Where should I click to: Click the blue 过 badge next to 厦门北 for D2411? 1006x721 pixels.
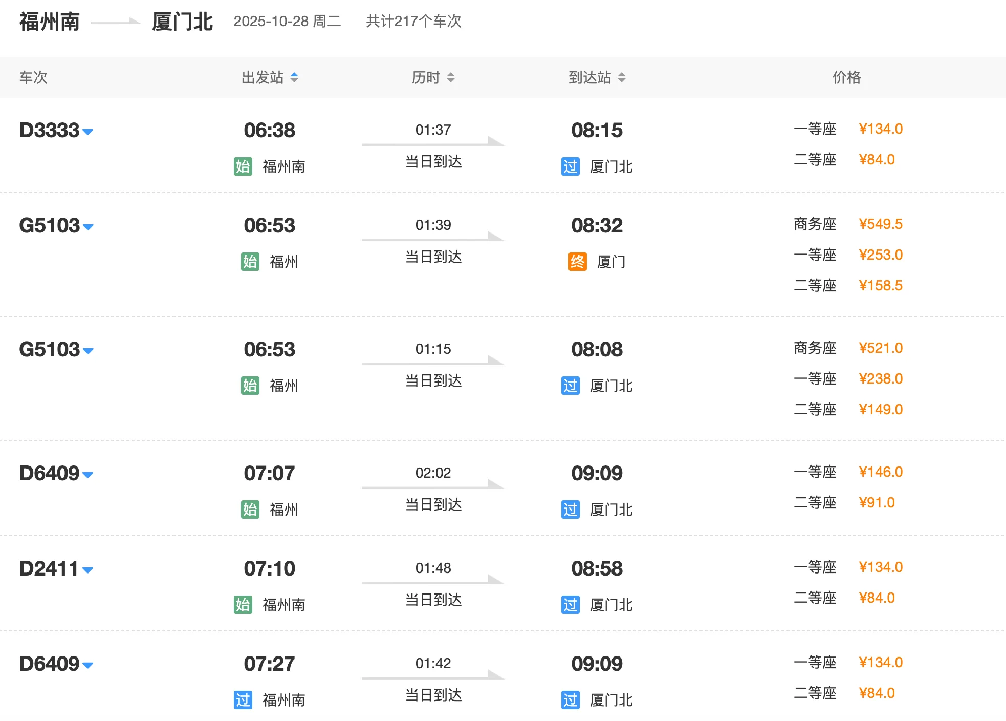(x=570, y=605)
